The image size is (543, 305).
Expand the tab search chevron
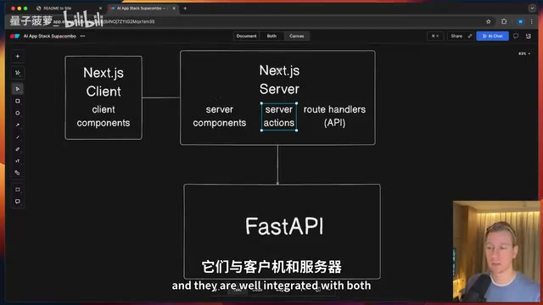(x=532, y=8)
